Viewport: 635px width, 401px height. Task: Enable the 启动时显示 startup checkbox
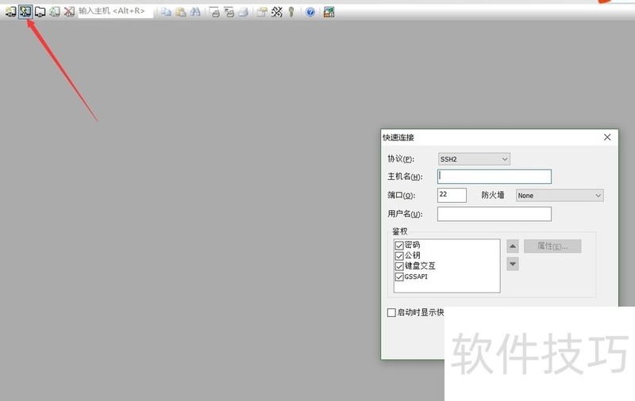click(391, 312)
